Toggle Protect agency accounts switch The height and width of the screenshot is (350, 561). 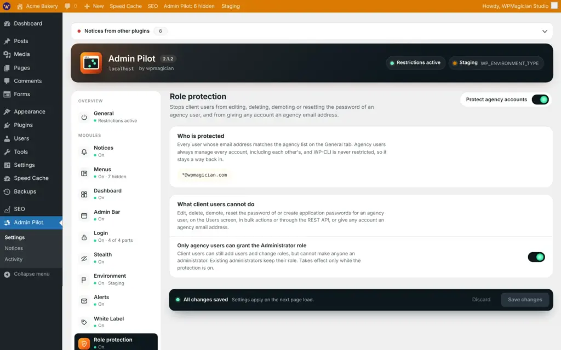coord(540,100)
